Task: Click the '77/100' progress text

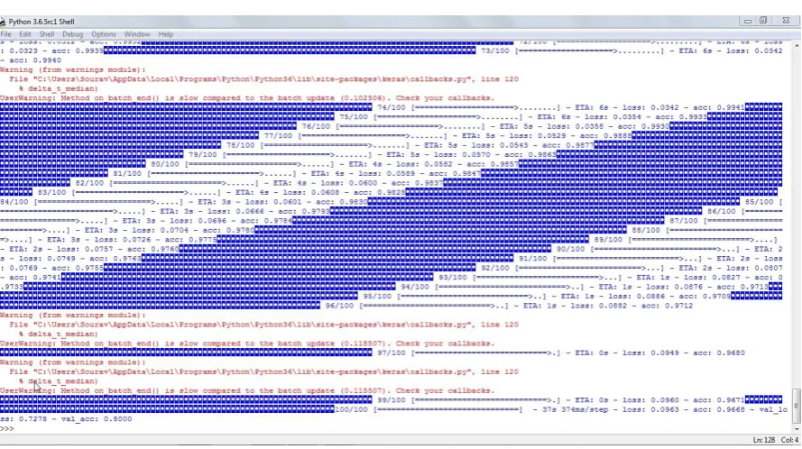Action: pyautogui.click(x=278, y=135)
